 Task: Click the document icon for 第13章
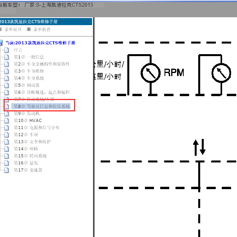[x=7, y=142]
